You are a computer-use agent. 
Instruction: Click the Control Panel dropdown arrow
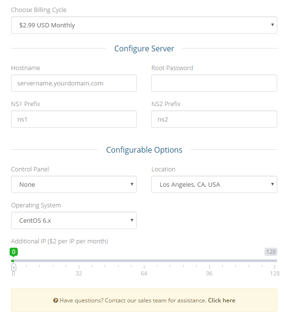pos(132,184)
